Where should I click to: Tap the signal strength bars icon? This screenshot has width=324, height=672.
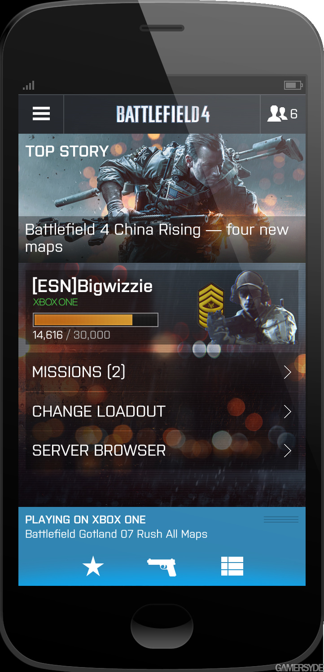pos(29,85)
